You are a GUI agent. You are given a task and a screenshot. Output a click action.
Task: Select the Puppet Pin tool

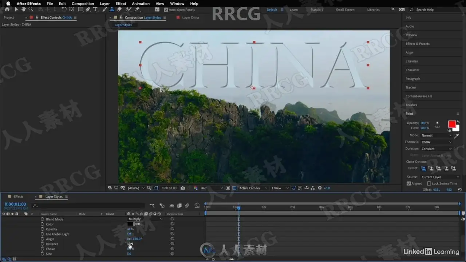coord(137,9)
